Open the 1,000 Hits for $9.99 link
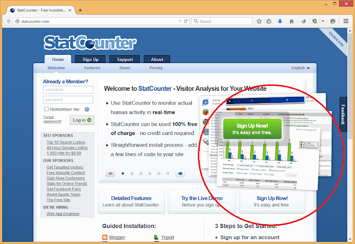Image resolution: width=355 pixels, height=244 pixels. coord(64,153)
